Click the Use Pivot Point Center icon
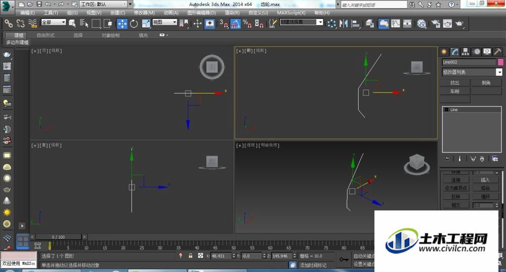Screen dimensions: 506x272 point(184,23)
